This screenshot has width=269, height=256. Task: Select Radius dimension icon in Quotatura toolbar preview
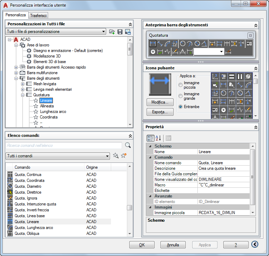pos(183,44)
